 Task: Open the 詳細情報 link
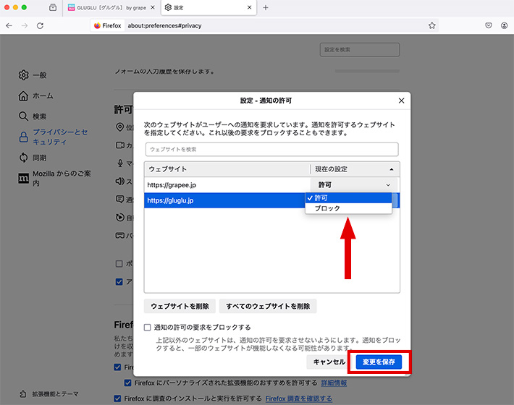(x=334, y=383)
